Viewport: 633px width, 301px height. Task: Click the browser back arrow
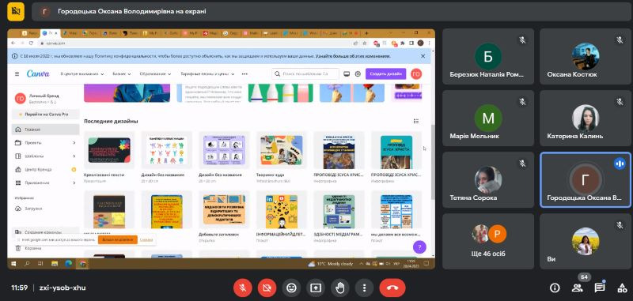[x=13, y=43]
